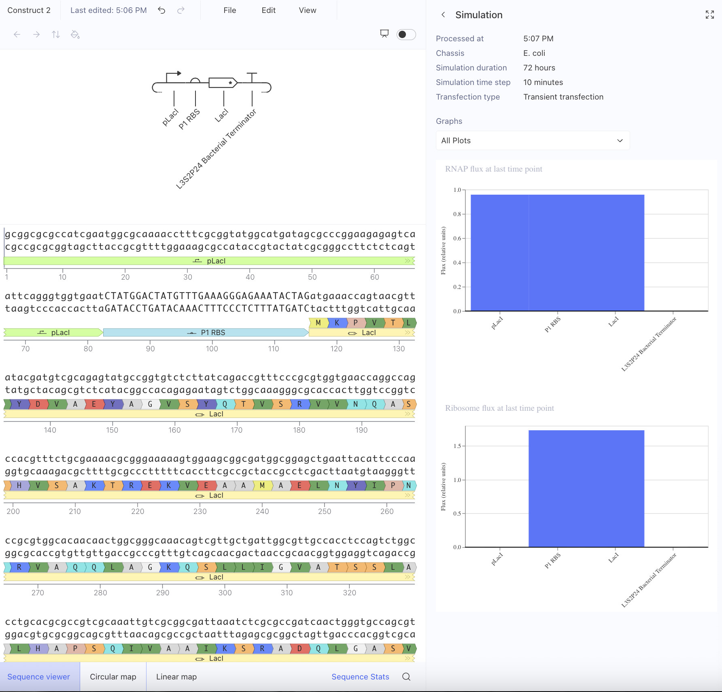
Task: Toggle the switch beside presentation icon
Action: tap(406, 34)
